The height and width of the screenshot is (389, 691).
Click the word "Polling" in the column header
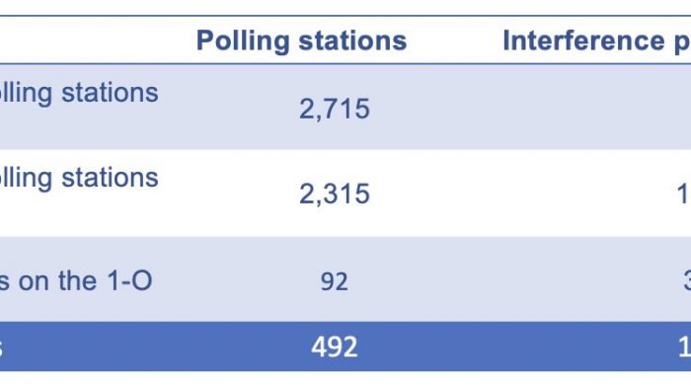pos(243,40)
